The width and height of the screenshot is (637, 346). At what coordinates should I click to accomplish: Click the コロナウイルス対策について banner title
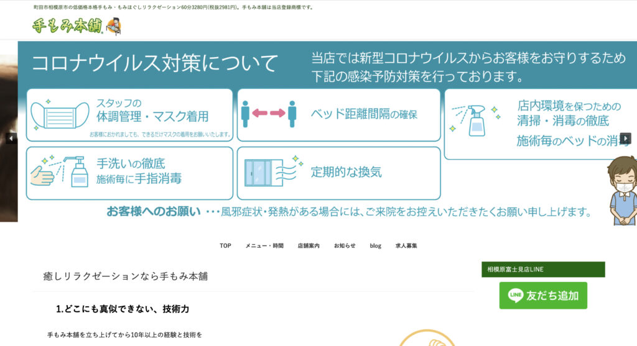click(x=154, y=63)
